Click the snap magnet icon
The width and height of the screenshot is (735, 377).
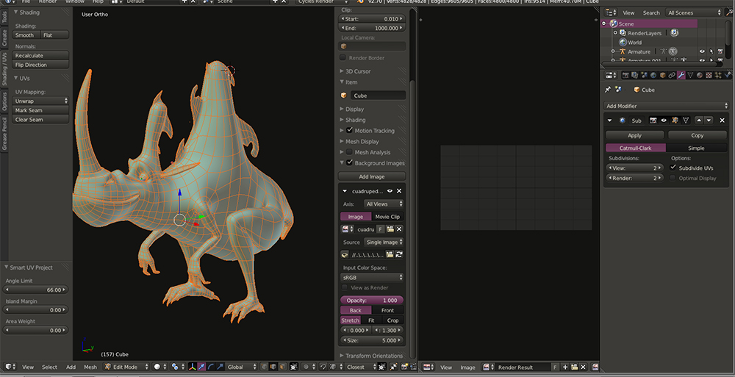click(323, 367)
